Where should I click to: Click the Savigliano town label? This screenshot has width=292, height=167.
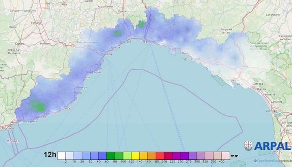[30, 10]
